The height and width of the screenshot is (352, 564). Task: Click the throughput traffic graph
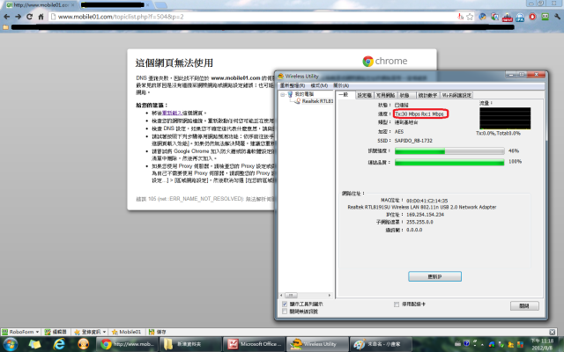(x=505, y=118)
